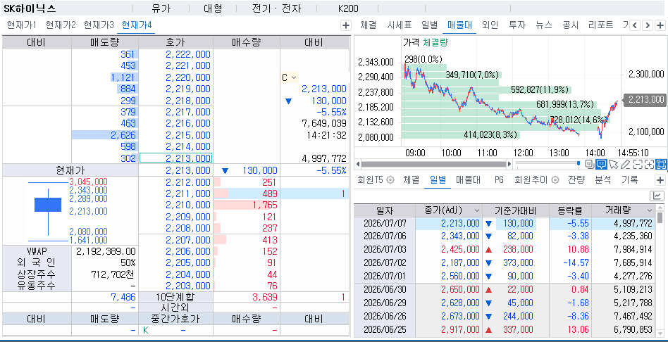Click the chart scrollbar's right arrow
Viewport: 668px width, 342px height.
pos(509,164)
